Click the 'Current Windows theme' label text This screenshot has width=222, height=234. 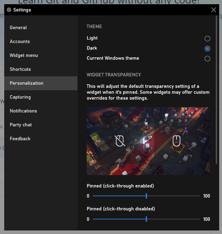point(113,58)
